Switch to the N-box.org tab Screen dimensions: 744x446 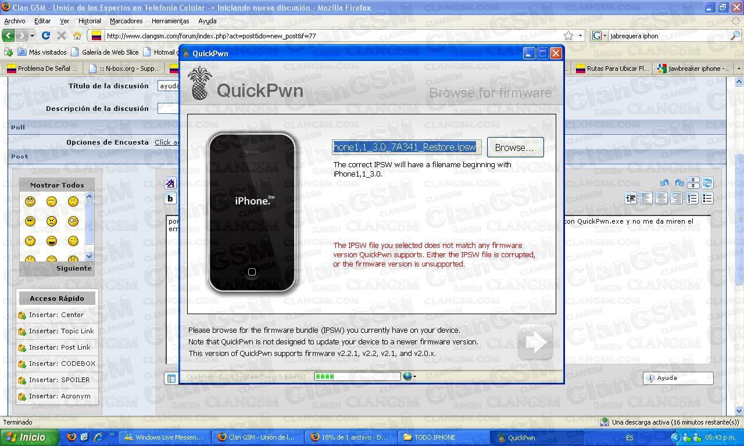pos(124,69)
